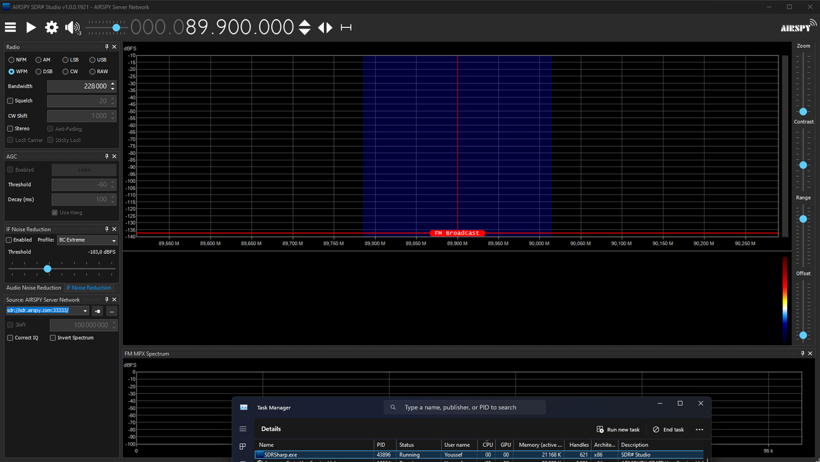Click the left/right center tuning arrows icon
The image size is (820, 462).
coord(325,27)
